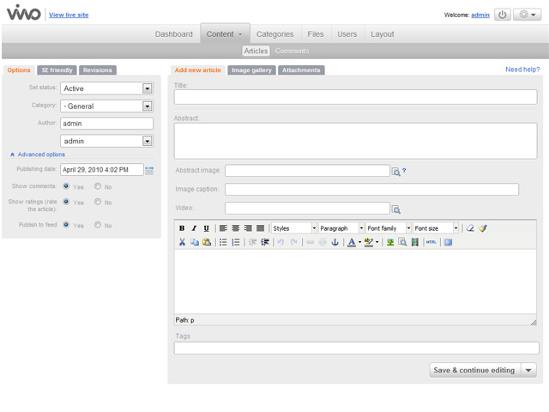
Task: Click the copy icon in editor toolbar
Action: point(195,242)
